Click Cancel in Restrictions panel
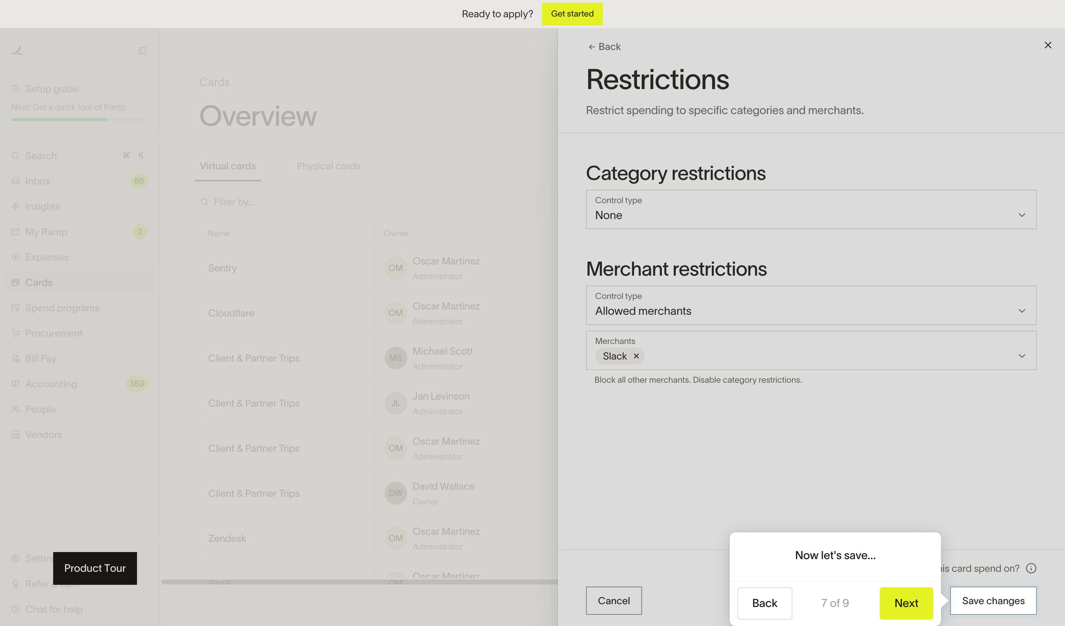This screenshot has height=626, width=1065. click(614, 601)
